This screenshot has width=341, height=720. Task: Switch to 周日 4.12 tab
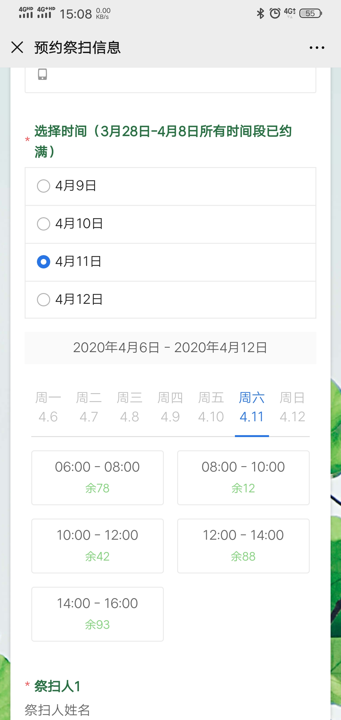292,407
